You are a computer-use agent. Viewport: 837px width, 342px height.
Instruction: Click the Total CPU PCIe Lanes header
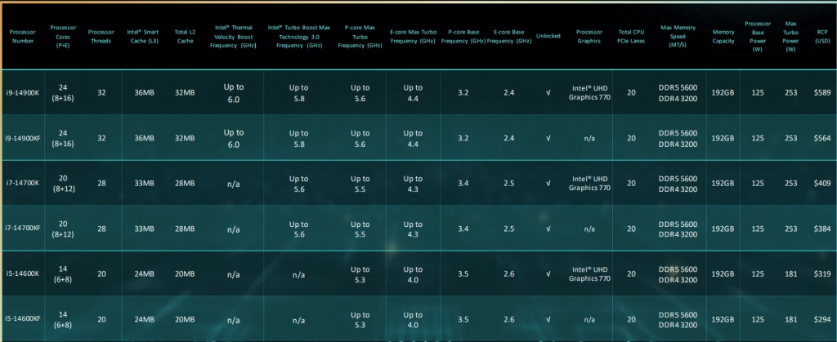(x=632, y=36)
